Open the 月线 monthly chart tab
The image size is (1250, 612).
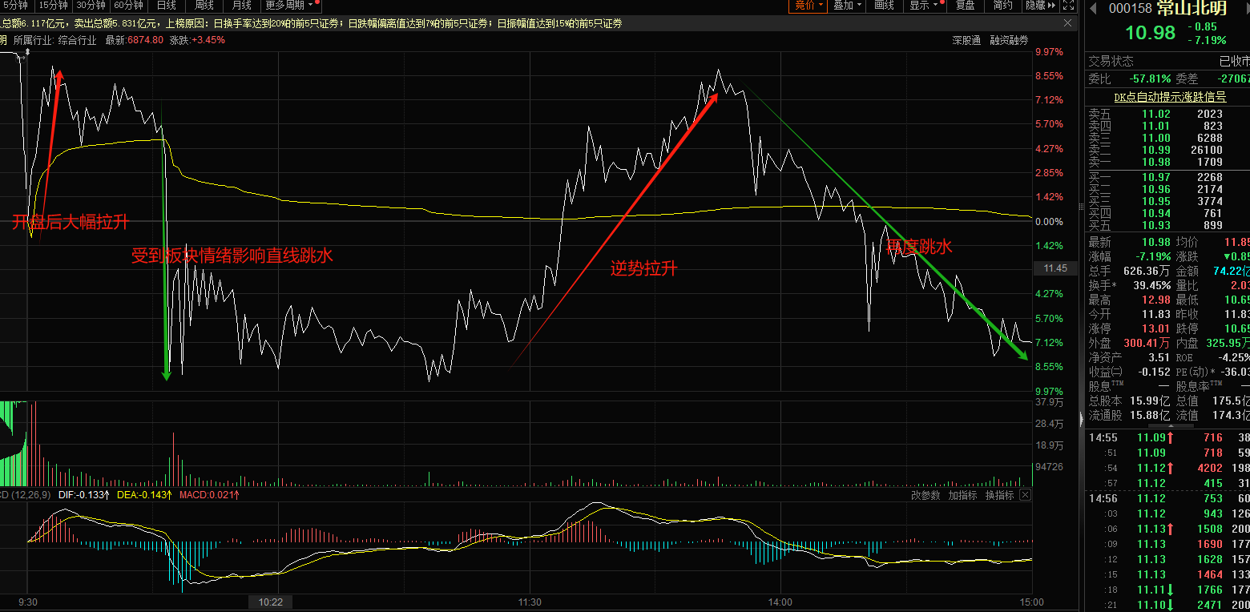click(242, 5)
